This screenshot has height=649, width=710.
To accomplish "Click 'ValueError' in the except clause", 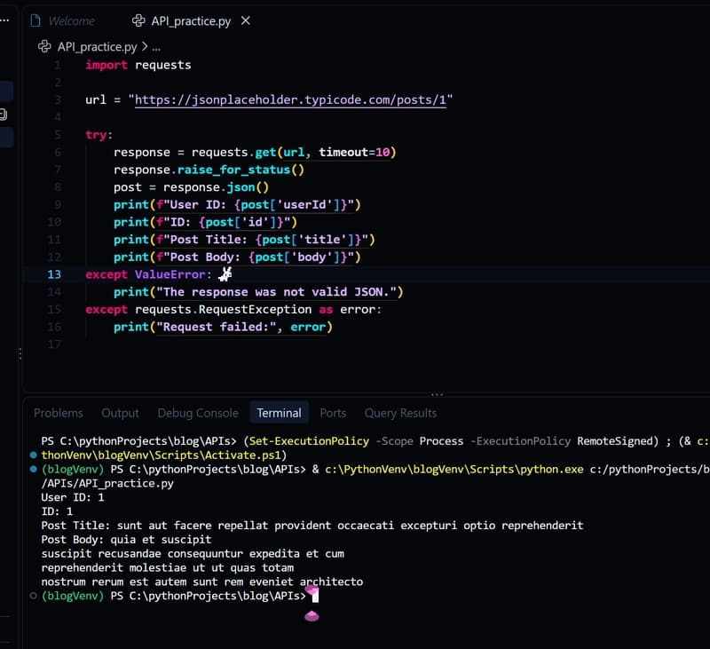I will [170, 274].
